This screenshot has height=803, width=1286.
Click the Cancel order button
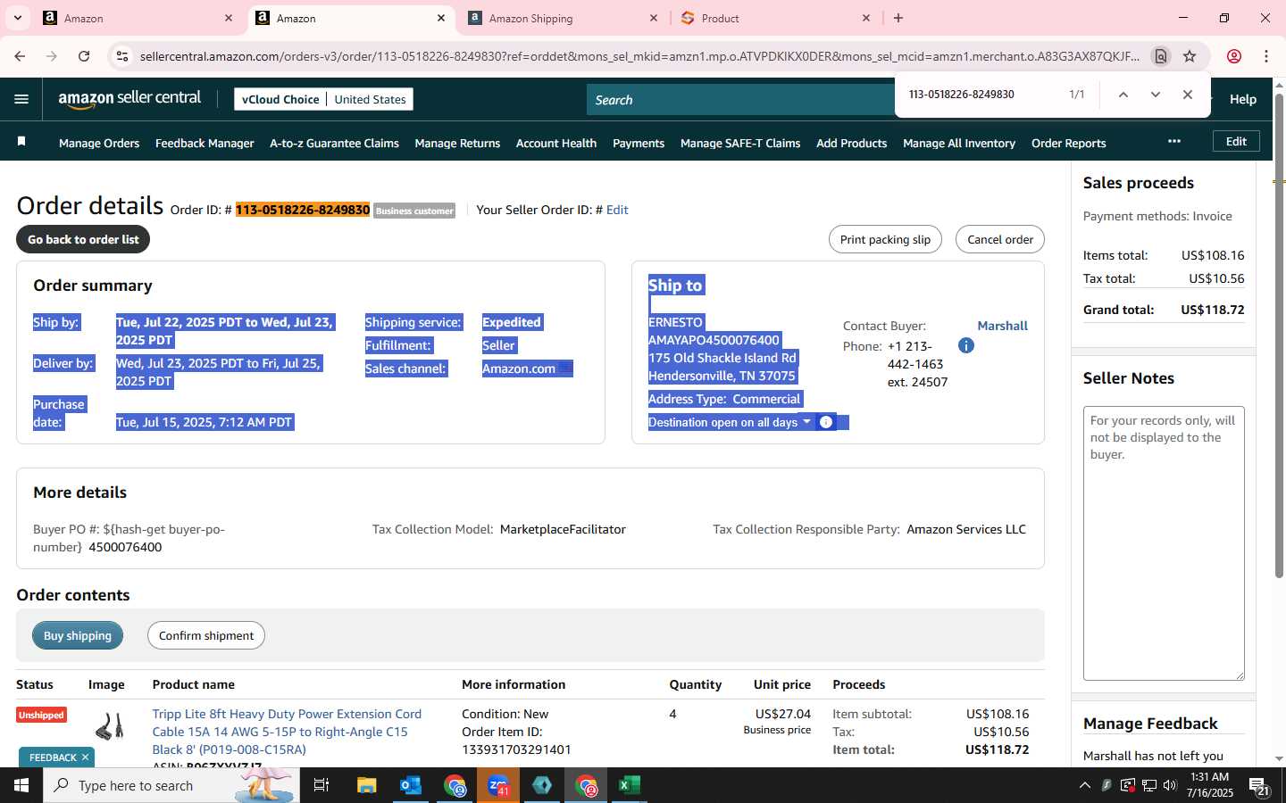tap(1000, 239)
